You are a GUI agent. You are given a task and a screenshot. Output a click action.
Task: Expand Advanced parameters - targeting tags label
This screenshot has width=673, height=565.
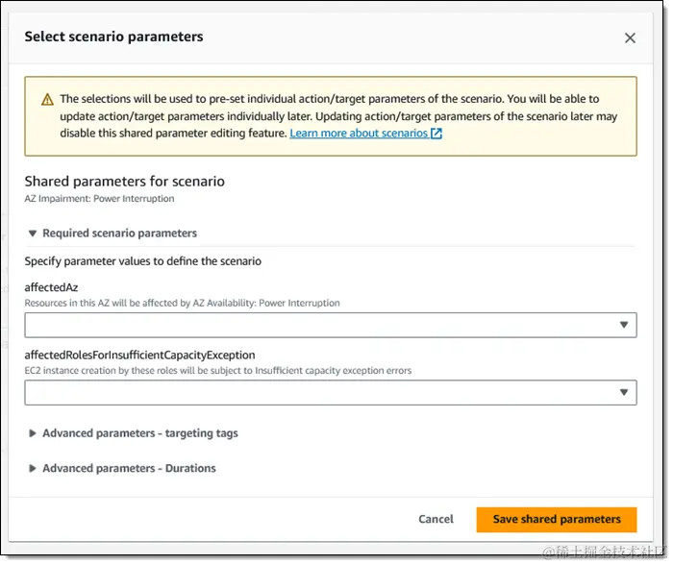[140, 433]
